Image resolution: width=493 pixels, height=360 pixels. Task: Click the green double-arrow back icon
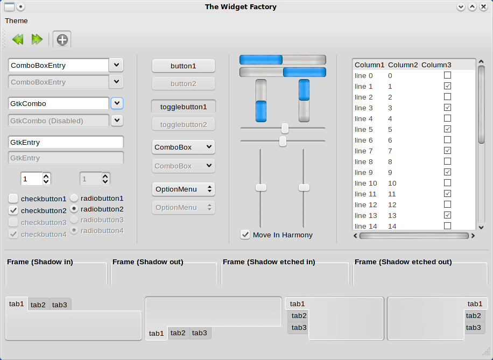coord(18,39)
